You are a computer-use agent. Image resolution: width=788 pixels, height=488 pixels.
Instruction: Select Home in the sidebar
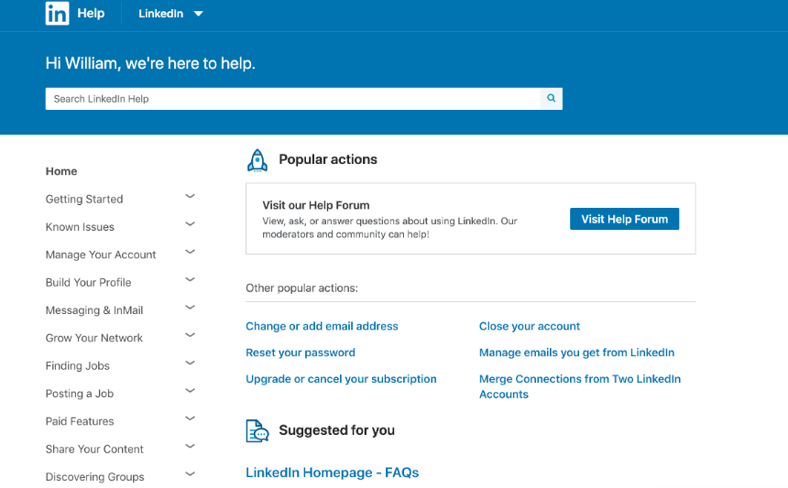coord(61,171)
